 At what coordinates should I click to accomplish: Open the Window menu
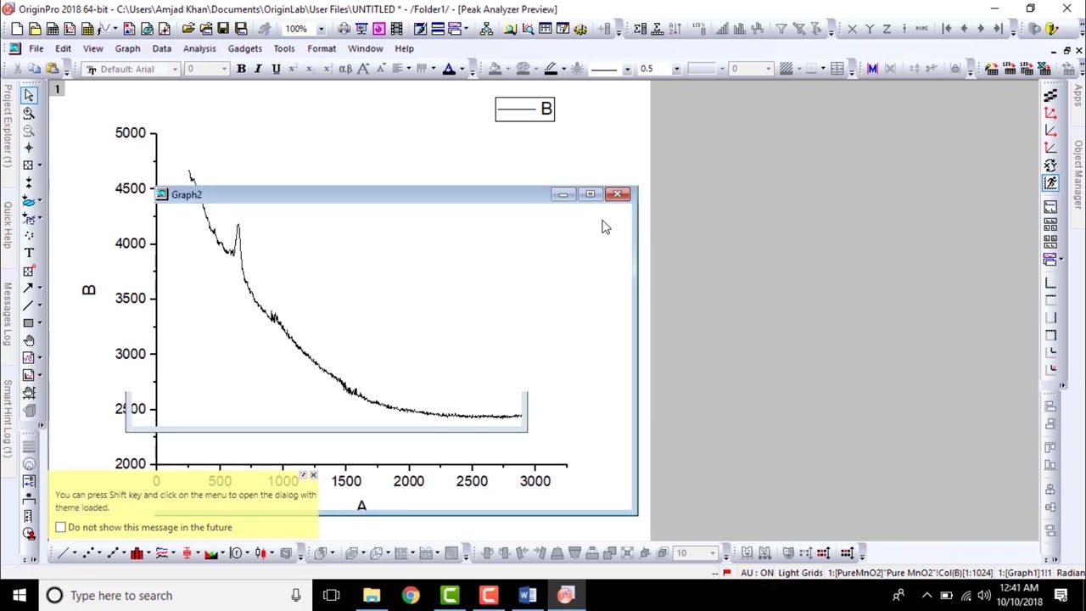365,48
